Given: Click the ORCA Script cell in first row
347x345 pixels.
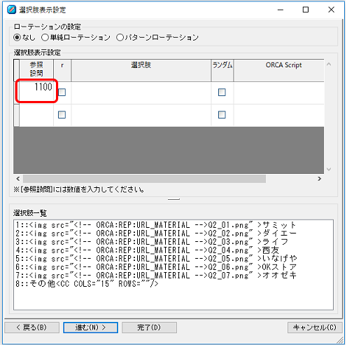Looking at the screenshot, I should point(279,93).
